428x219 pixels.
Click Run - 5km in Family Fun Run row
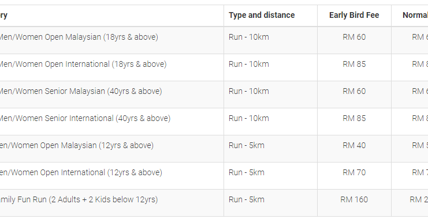247,199
